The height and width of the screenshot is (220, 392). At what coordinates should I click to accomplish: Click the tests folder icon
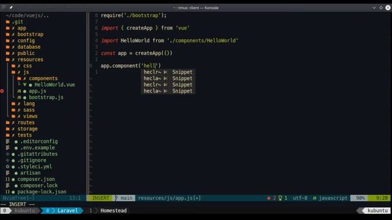point(8,135)
